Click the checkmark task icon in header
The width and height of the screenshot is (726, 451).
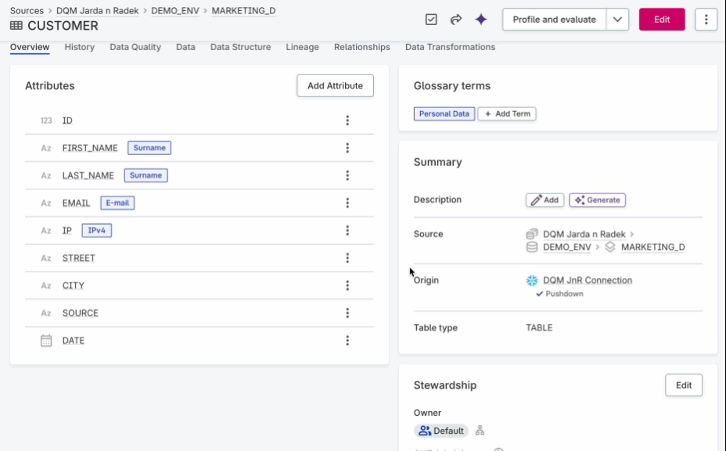tap(431, 20)
